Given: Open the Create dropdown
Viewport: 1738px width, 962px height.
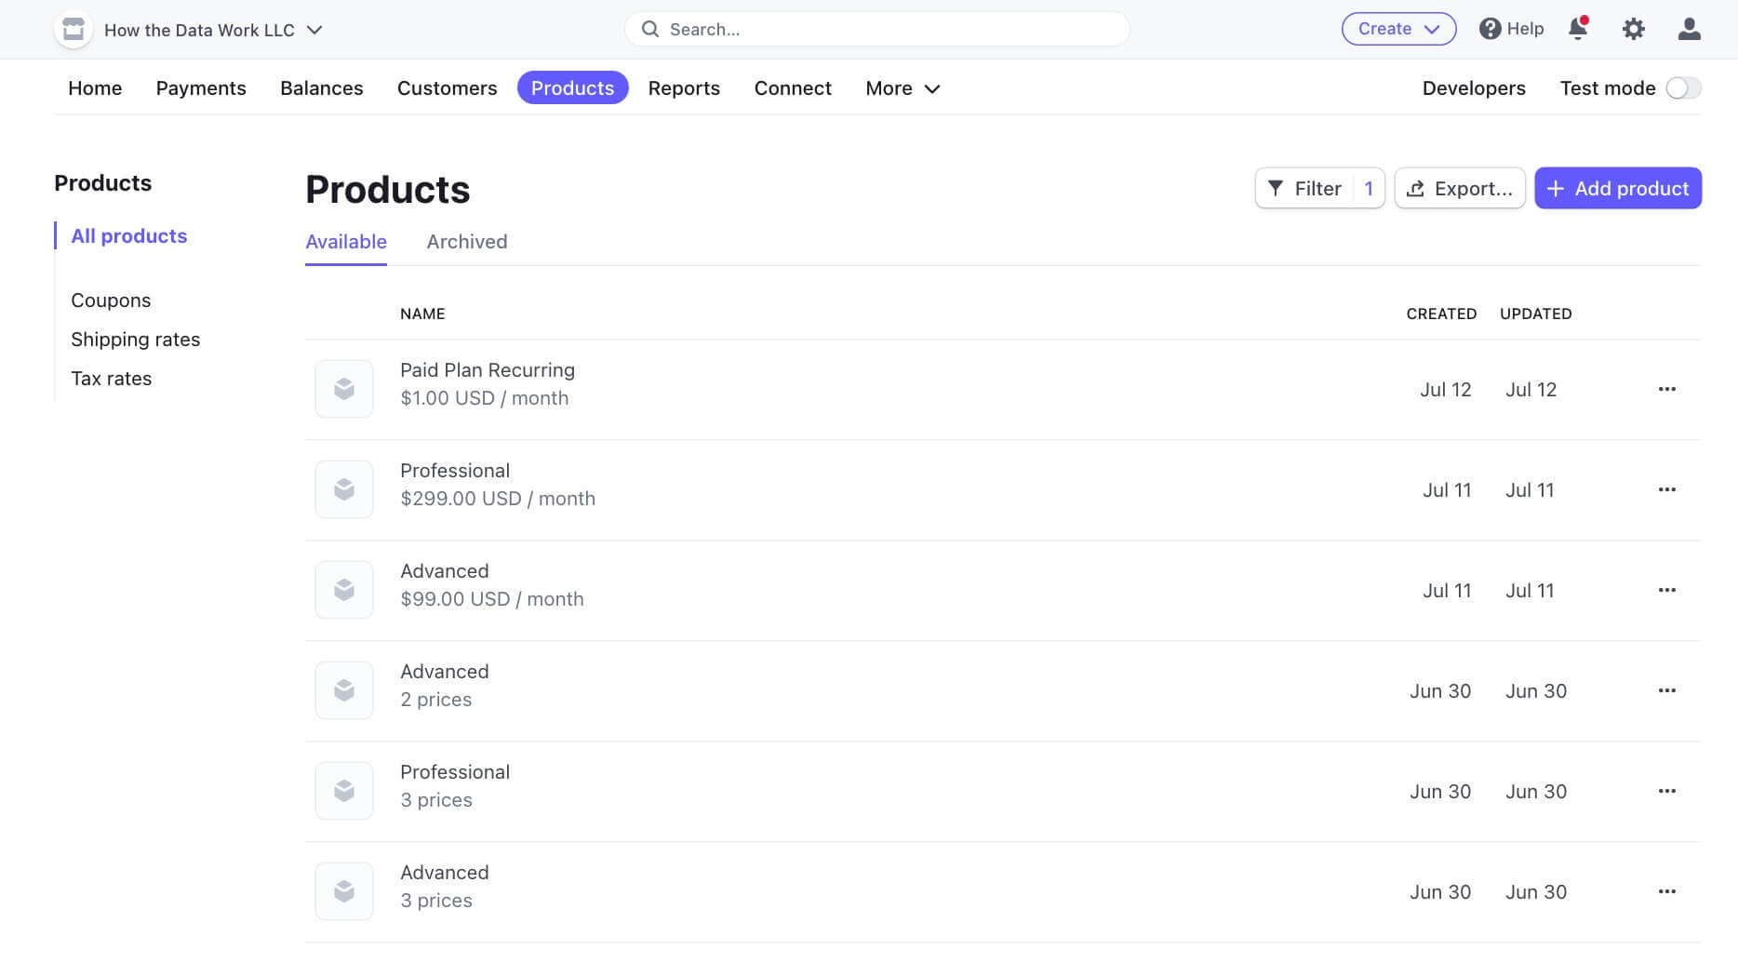Looking at the screenshot, I should pos(1398,29).
